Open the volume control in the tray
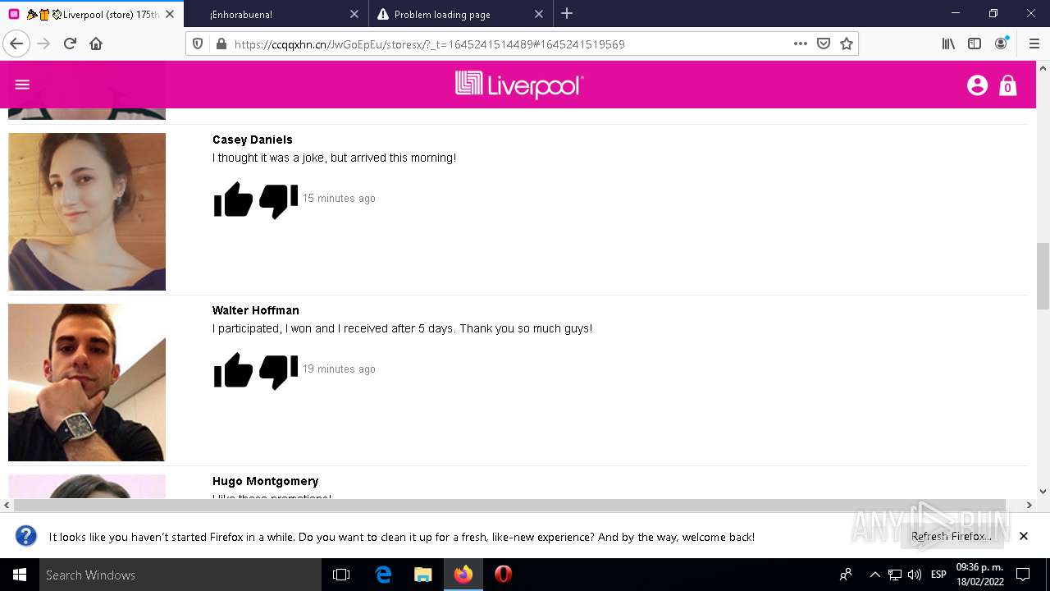 (915, 575)
